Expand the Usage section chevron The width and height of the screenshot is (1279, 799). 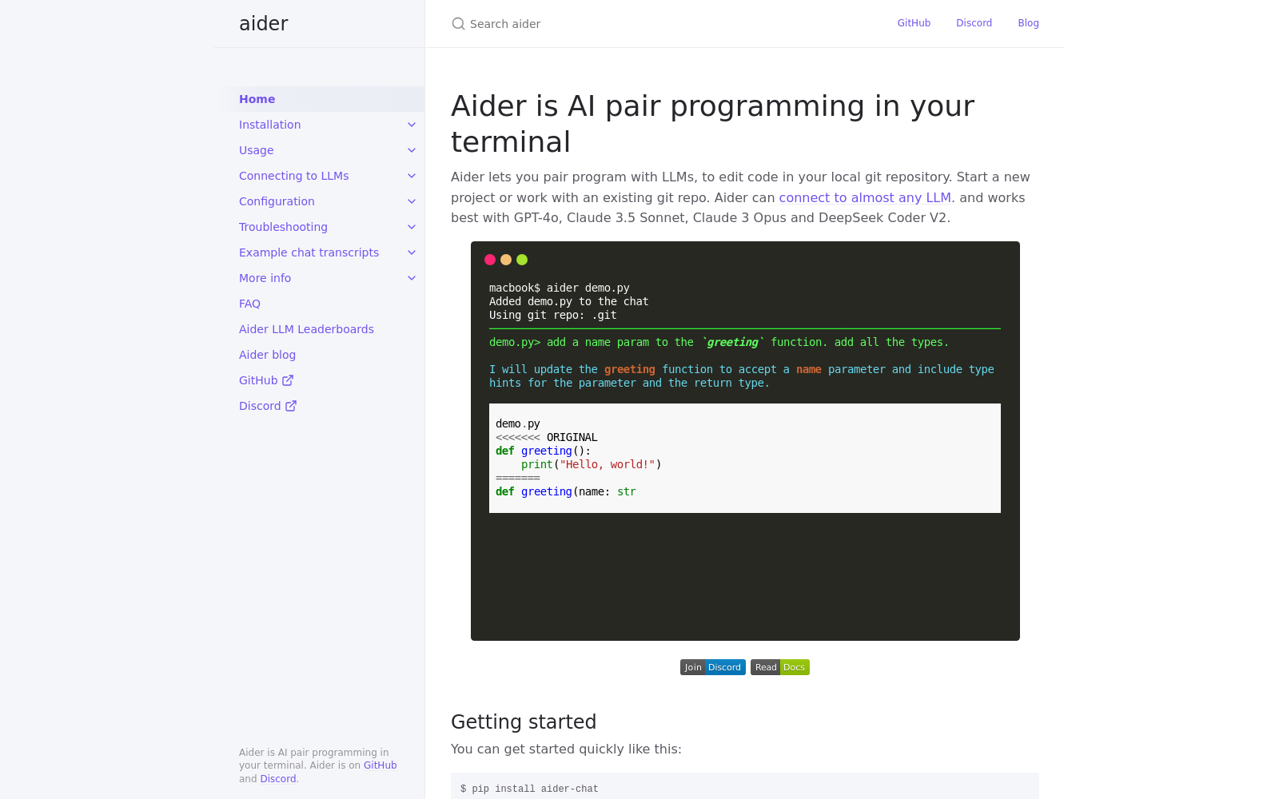point(412,150)
